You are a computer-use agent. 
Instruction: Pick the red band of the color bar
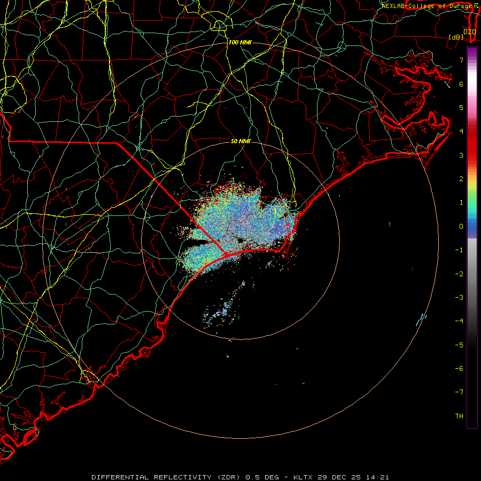pos(472,146)
